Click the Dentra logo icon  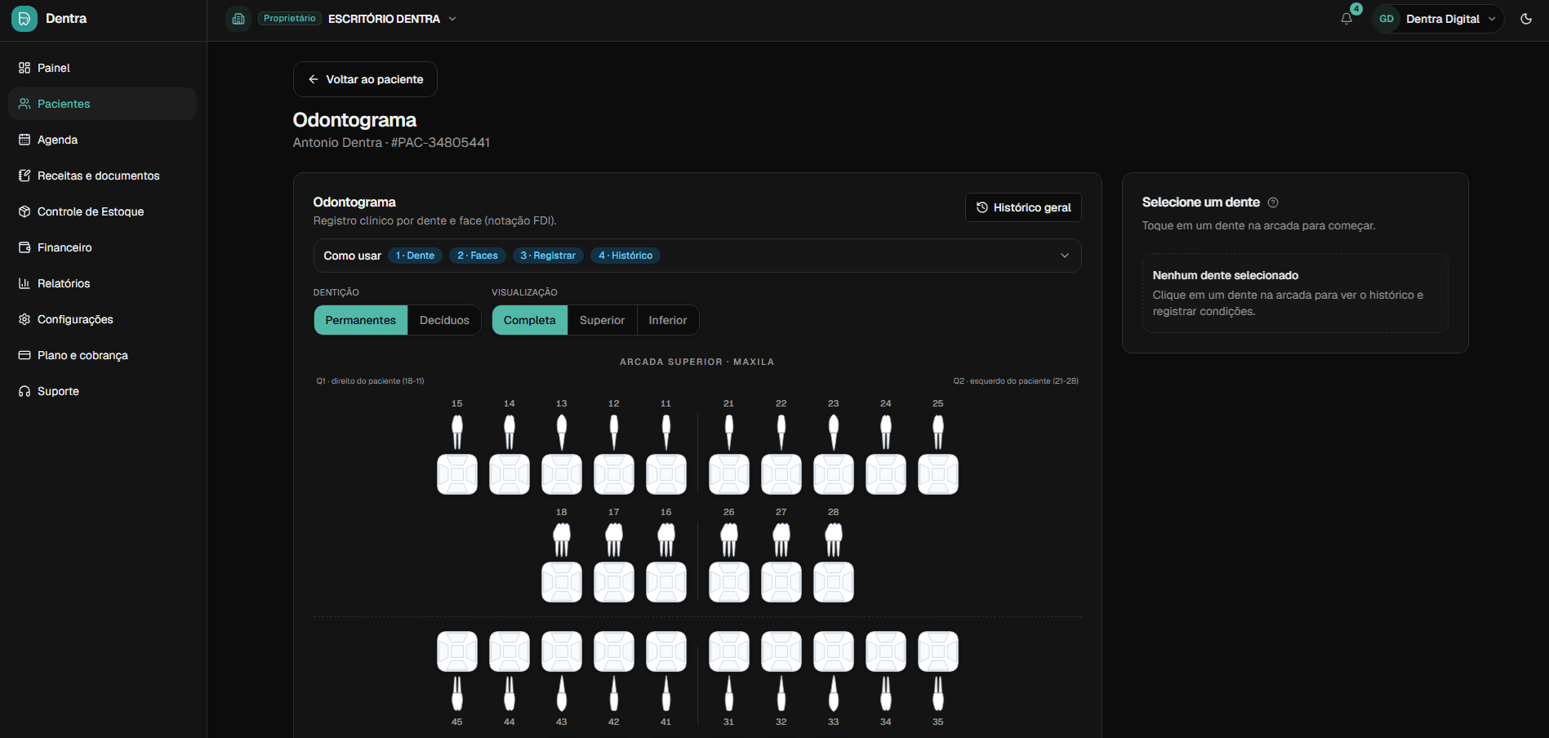point(24,18)
